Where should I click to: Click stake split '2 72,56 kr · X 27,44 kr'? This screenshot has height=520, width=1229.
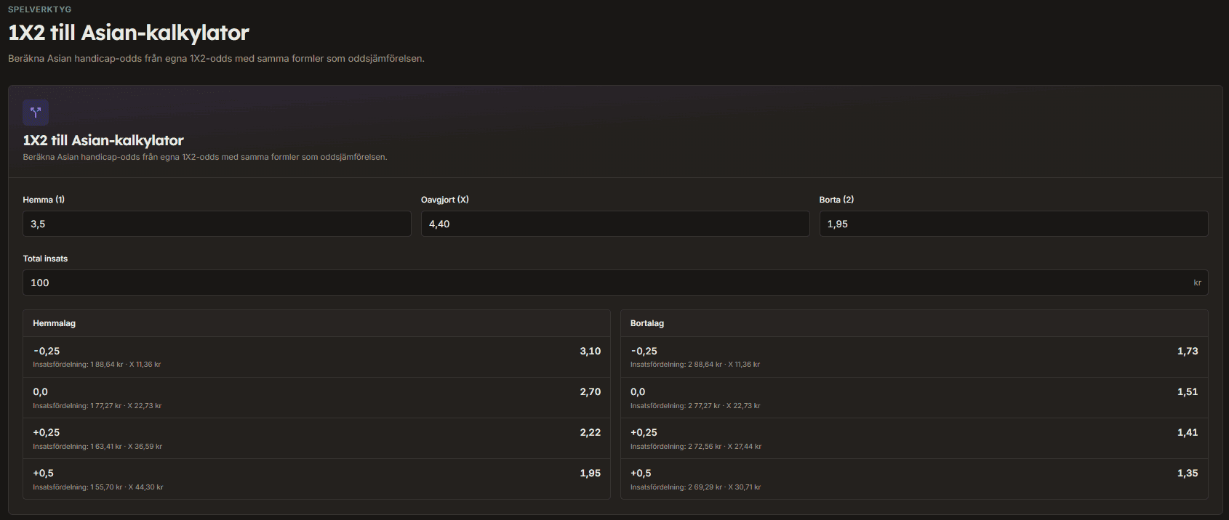coord(725,447)
